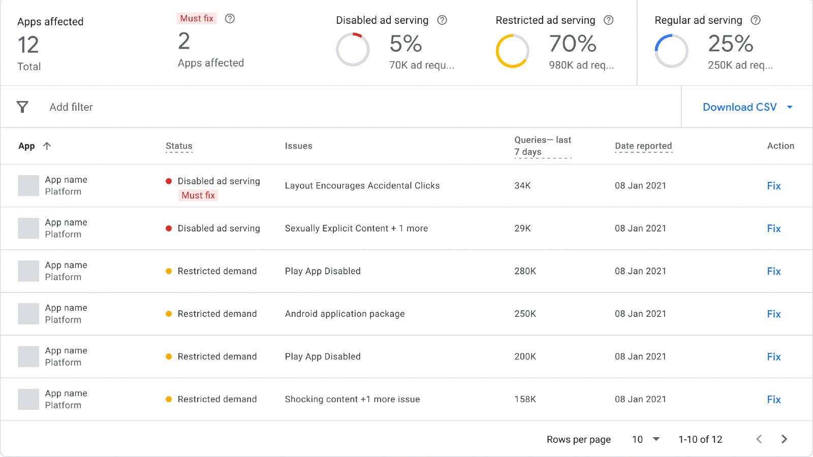Click inside the Add filter field
This screenshot has height=457, width=813.
point(71,107)
